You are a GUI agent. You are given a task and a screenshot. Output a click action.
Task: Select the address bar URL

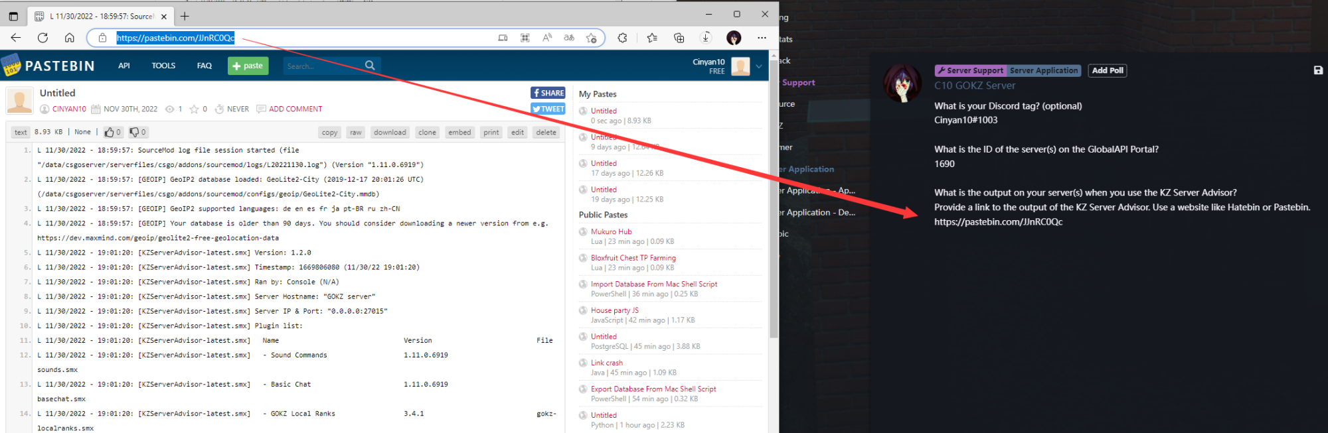[175, 38]
